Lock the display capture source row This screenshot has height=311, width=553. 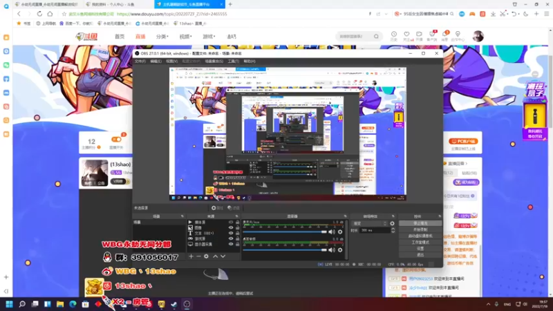click(237, 244)
